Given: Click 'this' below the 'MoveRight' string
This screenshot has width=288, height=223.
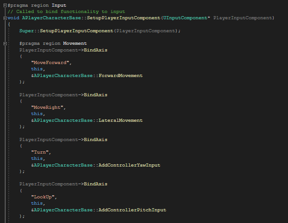Looking at the screenshot, I should tap(37, 114).
